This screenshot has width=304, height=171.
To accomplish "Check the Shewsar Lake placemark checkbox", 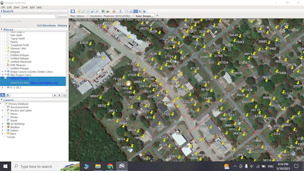I will coord(5,48).
